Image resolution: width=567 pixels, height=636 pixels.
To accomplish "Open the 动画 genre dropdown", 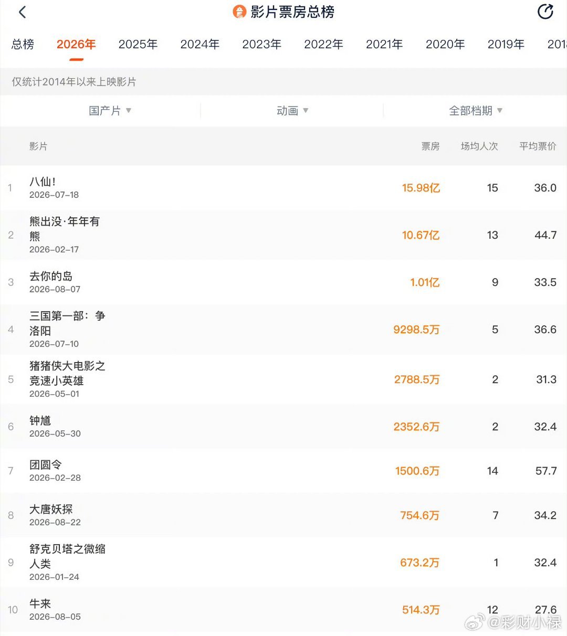I will coord(292,111).
